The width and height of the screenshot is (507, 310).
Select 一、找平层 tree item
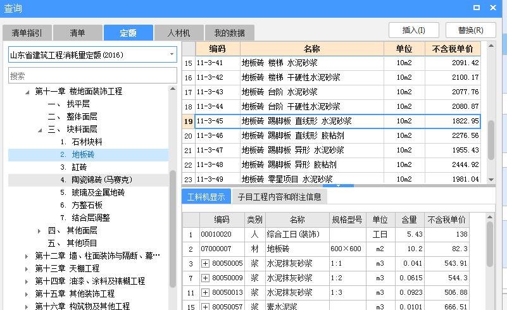(x=68, y=104)
